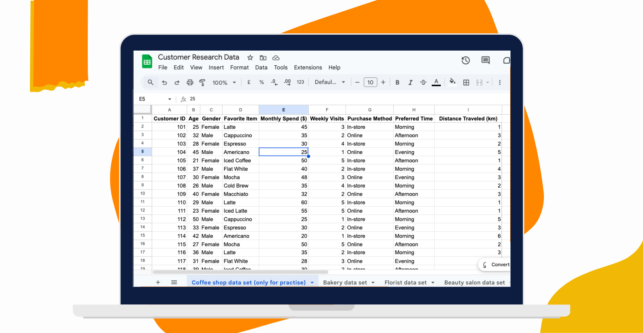Switch to Bakery data set tab
Viewport: 643px width, 333px height.
(x=345, y=282)
